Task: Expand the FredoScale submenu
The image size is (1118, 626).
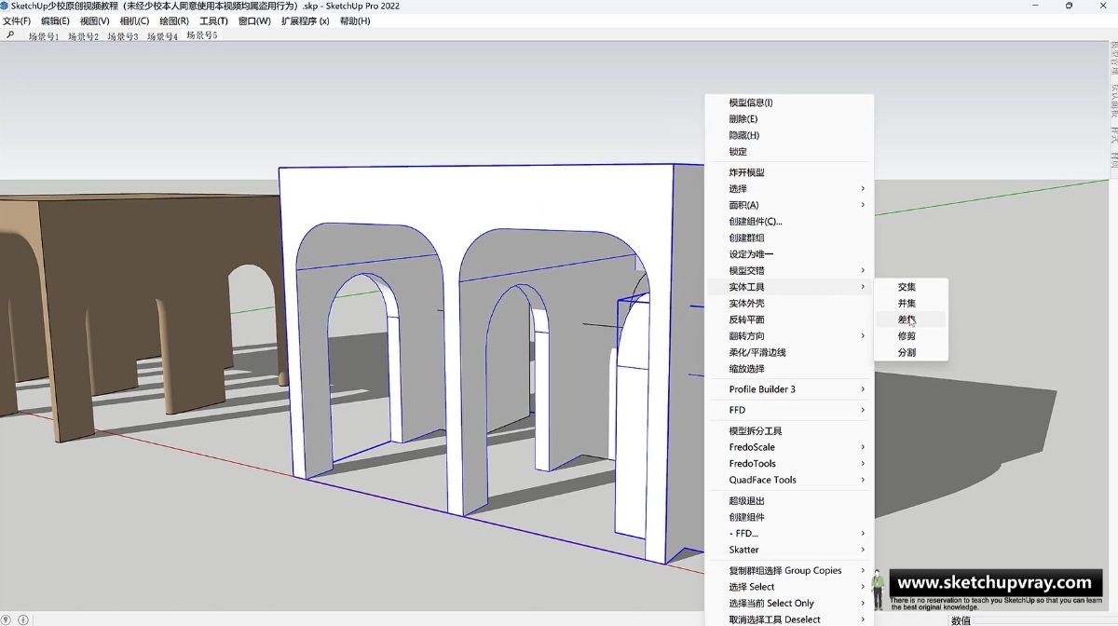Action: (789, 447)
